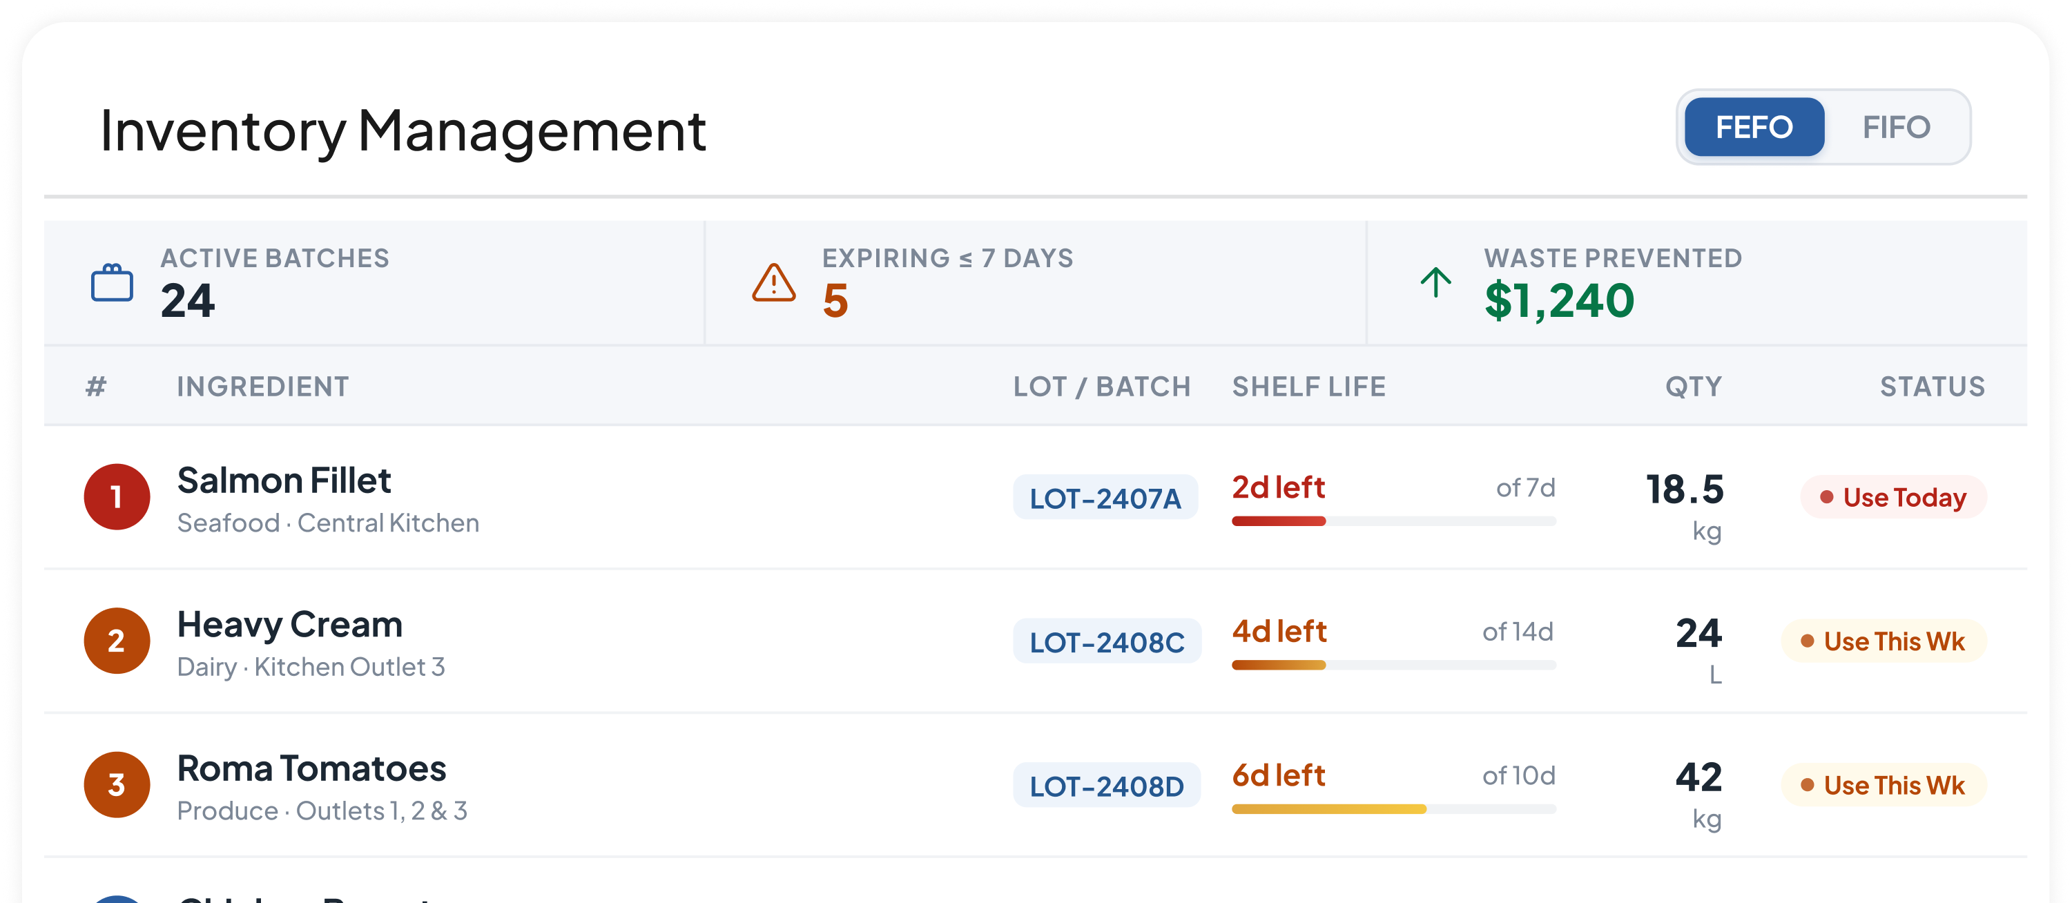Click the red dot in Use Today status
This screenshot has height=903, width=2072.
click(x=1827, y=498)
